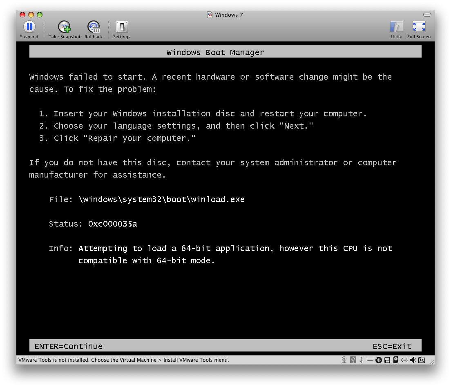Click the shared folders status icon

click(x=422, y=360)
